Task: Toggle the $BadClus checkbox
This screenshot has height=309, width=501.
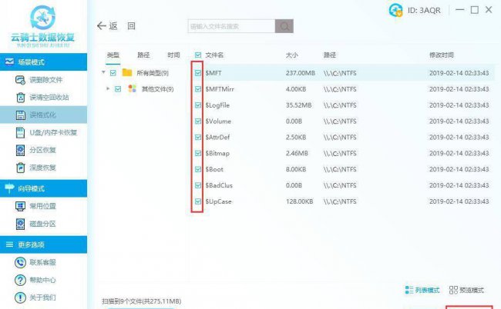Action: pos(198,185)
